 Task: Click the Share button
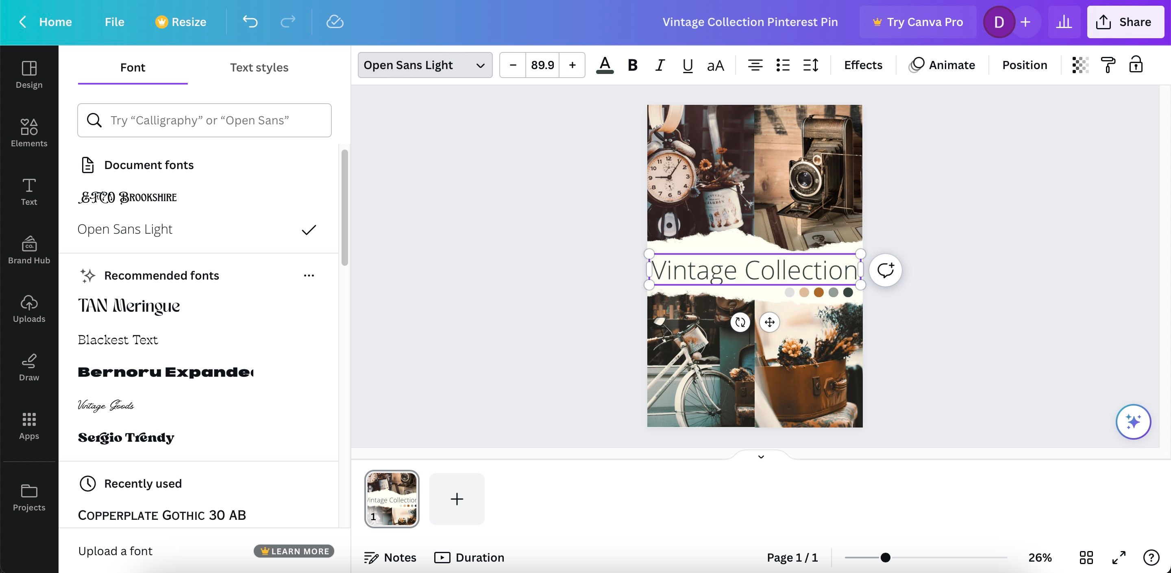[x=1125, y=22]
